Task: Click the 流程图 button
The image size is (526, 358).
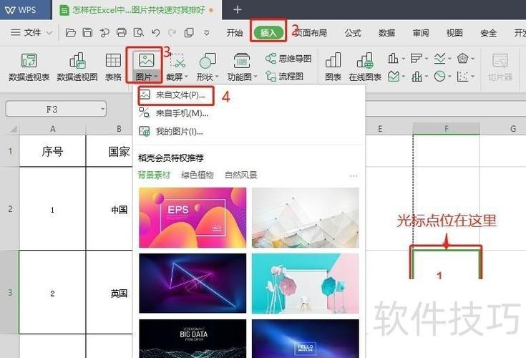Action: tap(285, 77)
